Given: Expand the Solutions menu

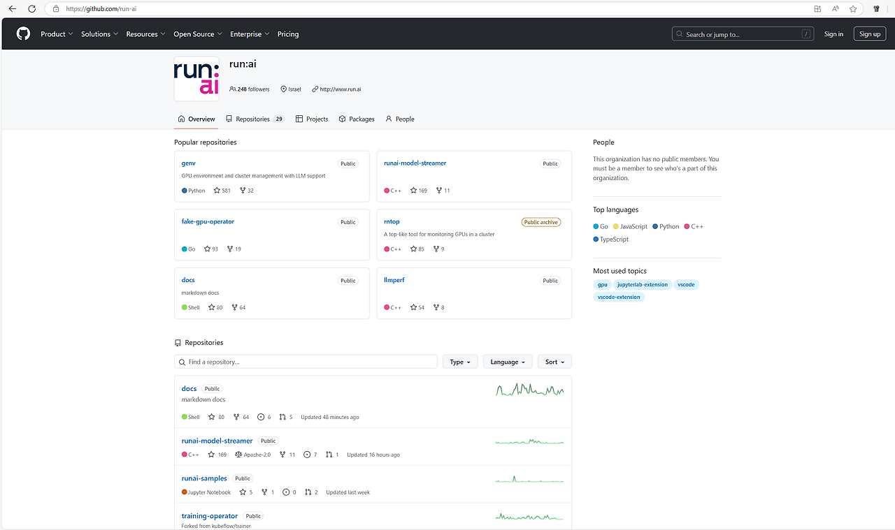Looking at the screenshot, I should click(x=99, y=34).
